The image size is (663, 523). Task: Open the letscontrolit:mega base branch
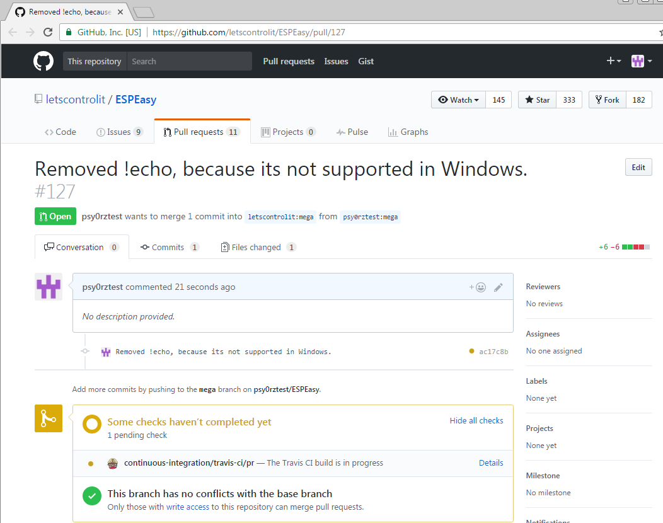click(x=280, y=217)
